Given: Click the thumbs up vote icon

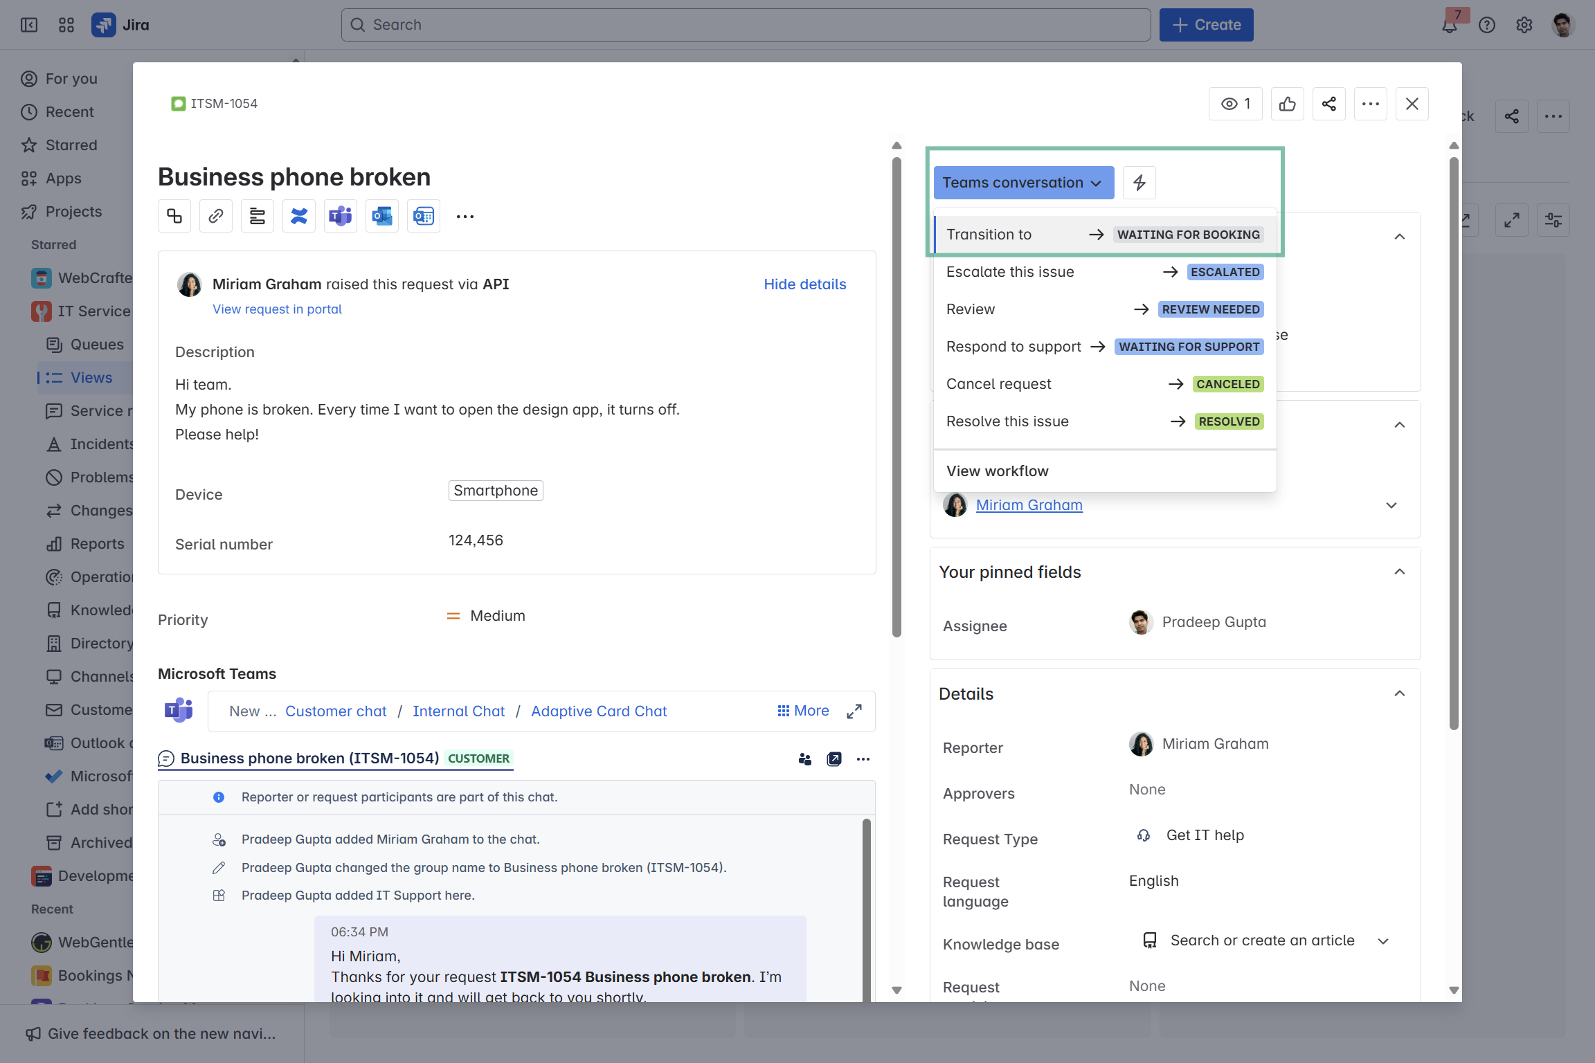Looking at the screenshot, I should (x=1287, y=104).
